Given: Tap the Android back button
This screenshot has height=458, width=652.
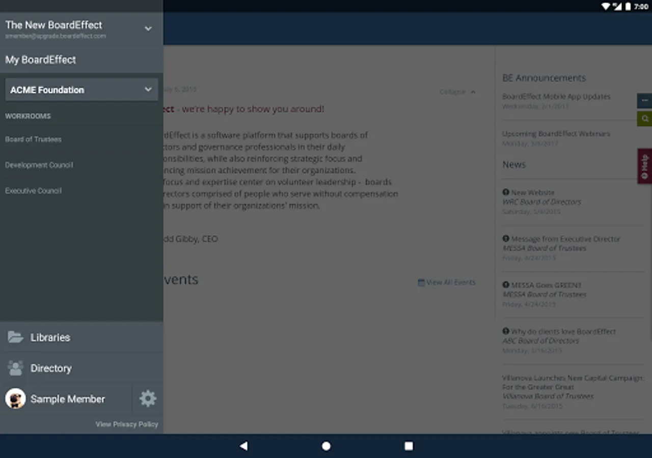Looking at the screenshot, I should [x=243, y=446].
